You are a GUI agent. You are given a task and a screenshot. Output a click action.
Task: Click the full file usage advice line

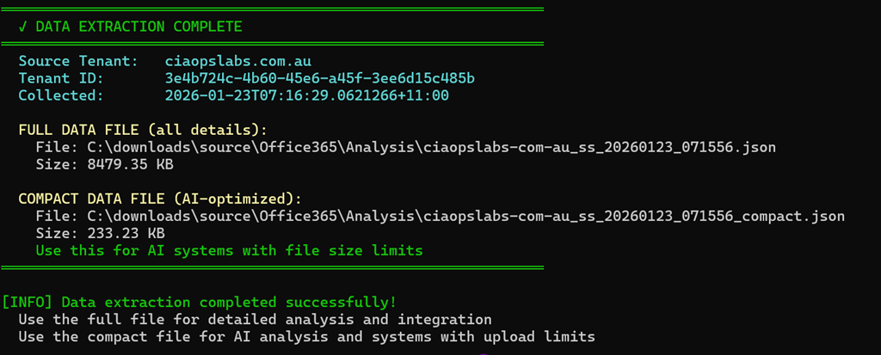pyautogui.click(x=255, y=319)
